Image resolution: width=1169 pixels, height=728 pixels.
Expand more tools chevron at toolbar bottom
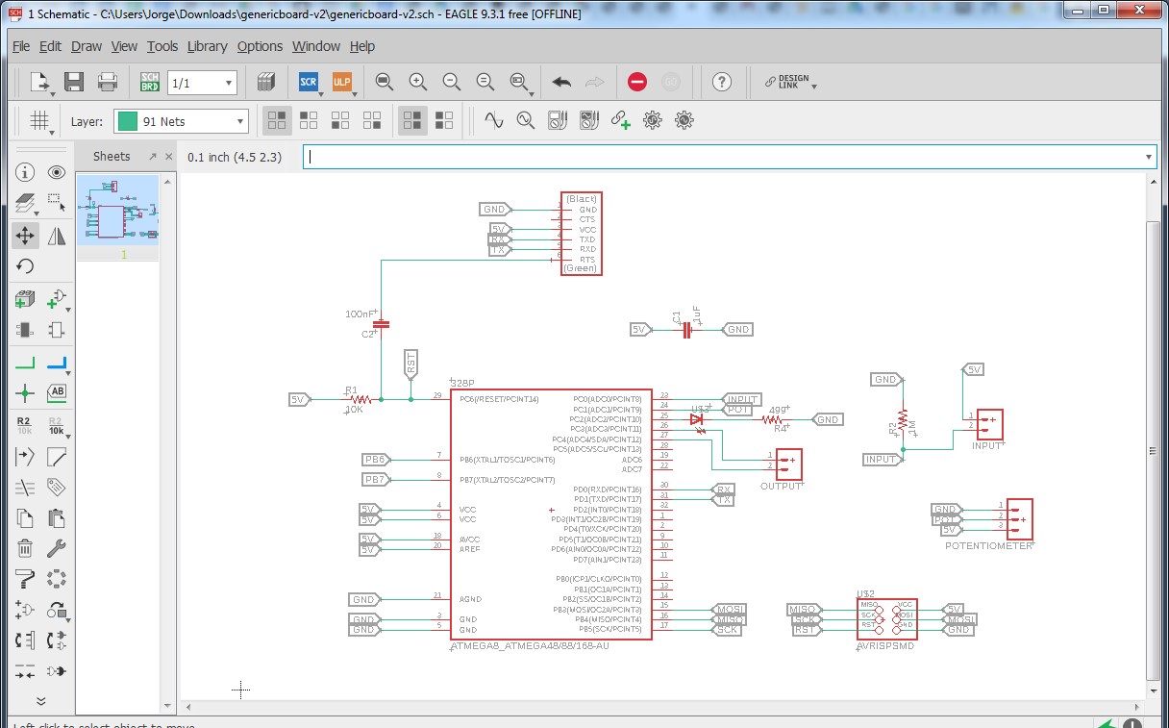click(x=40, y=700)
